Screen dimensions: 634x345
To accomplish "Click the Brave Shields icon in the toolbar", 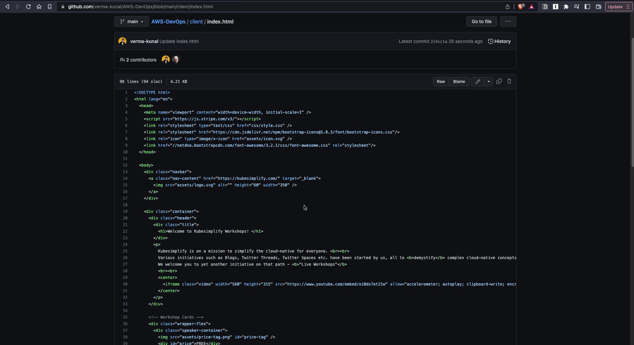I will 521,6.
